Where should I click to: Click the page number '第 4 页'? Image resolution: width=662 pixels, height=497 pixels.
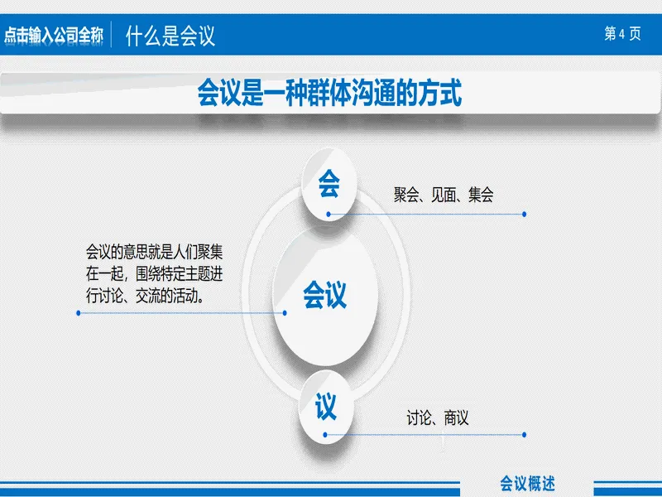pyautogui.click(x=623, y=33)
